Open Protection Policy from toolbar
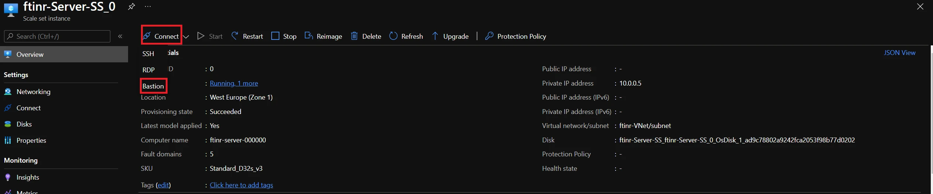The width and height of the screenshot is (933, 194). [516, 36]
